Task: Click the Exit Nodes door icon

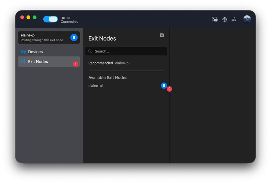Action: (23, 62)
